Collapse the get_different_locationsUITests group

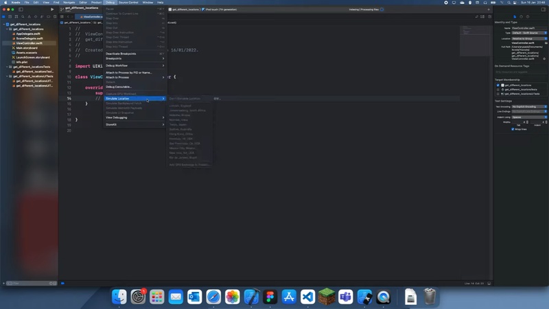coord(7,76)
